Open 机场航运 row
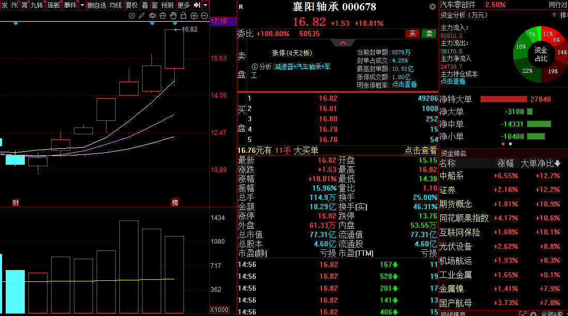This screenshot has height=316, width=568. [503, 261]
